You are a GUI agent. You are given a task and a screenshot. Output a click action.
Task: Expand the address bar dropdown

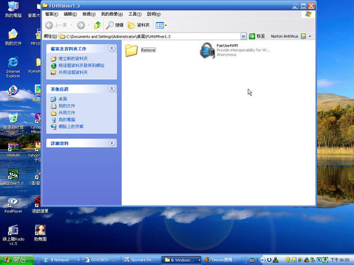click(x=243, y=37)
